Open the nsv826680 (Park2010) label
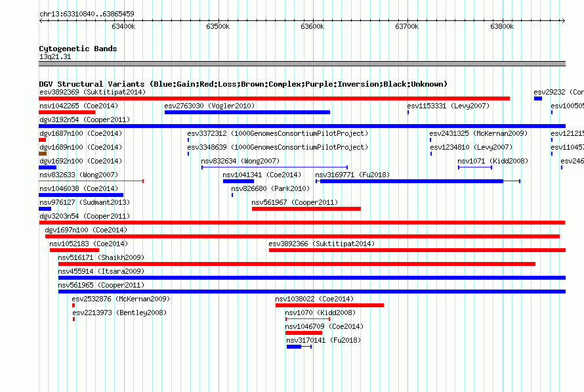This screenshot has width=584, height=392. coord(270,188)
